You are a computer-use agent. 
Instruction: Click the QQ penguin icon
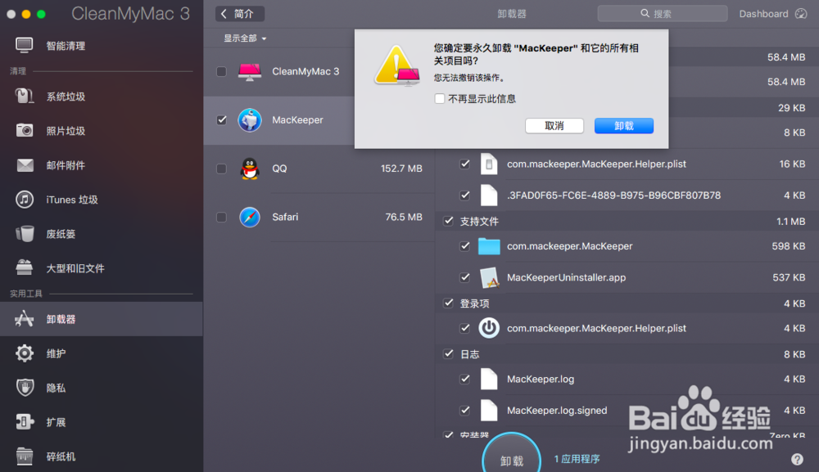(250, 169)
